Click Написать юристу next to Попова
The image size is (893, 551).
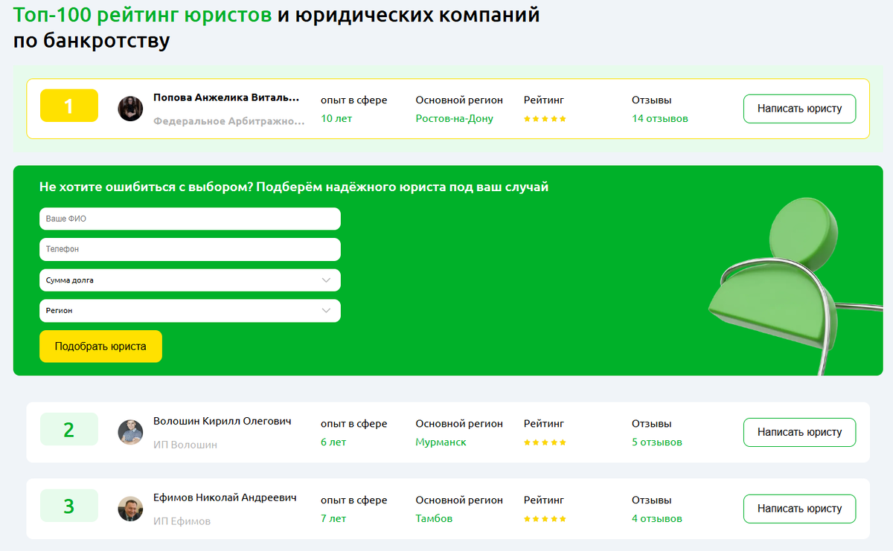click(x=799, y=108)
